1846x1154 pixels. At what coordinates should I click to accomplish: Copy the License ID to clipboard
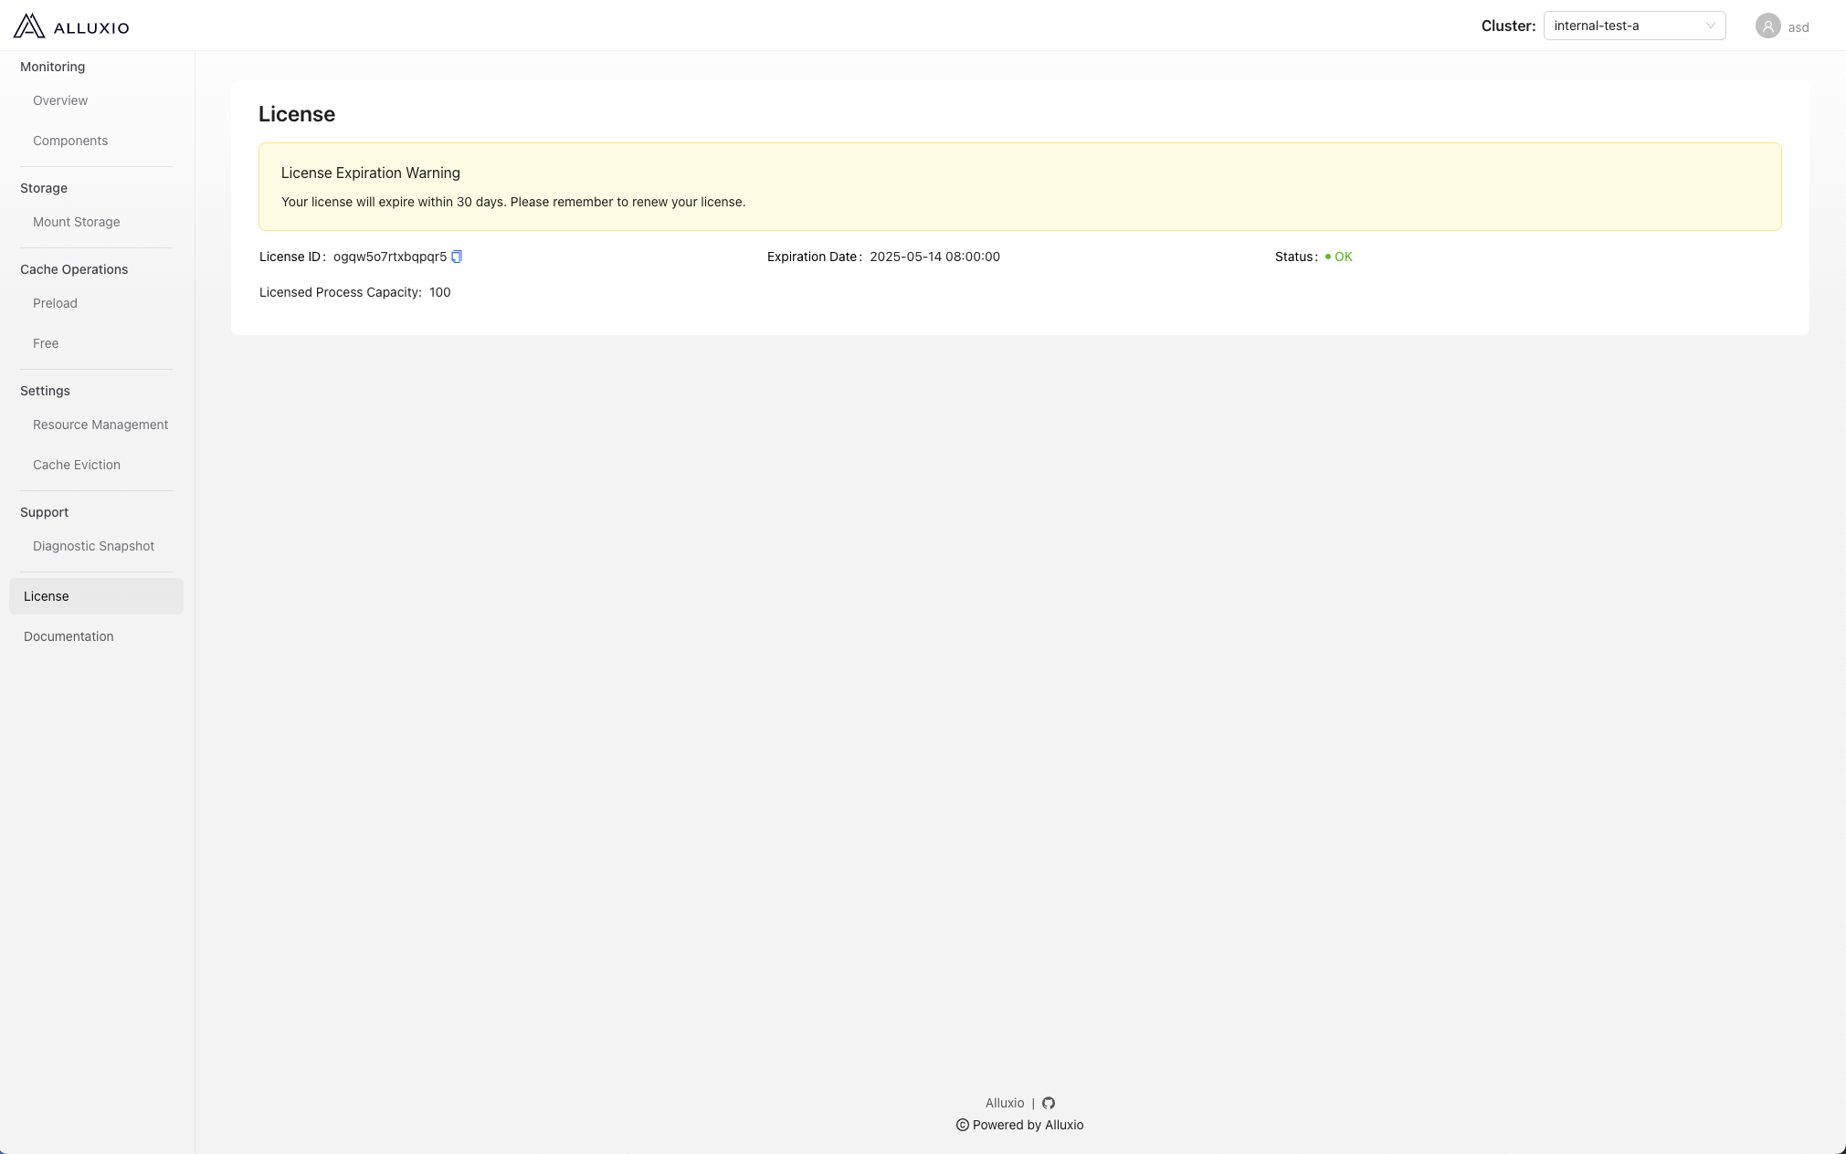tap(457, 257)
